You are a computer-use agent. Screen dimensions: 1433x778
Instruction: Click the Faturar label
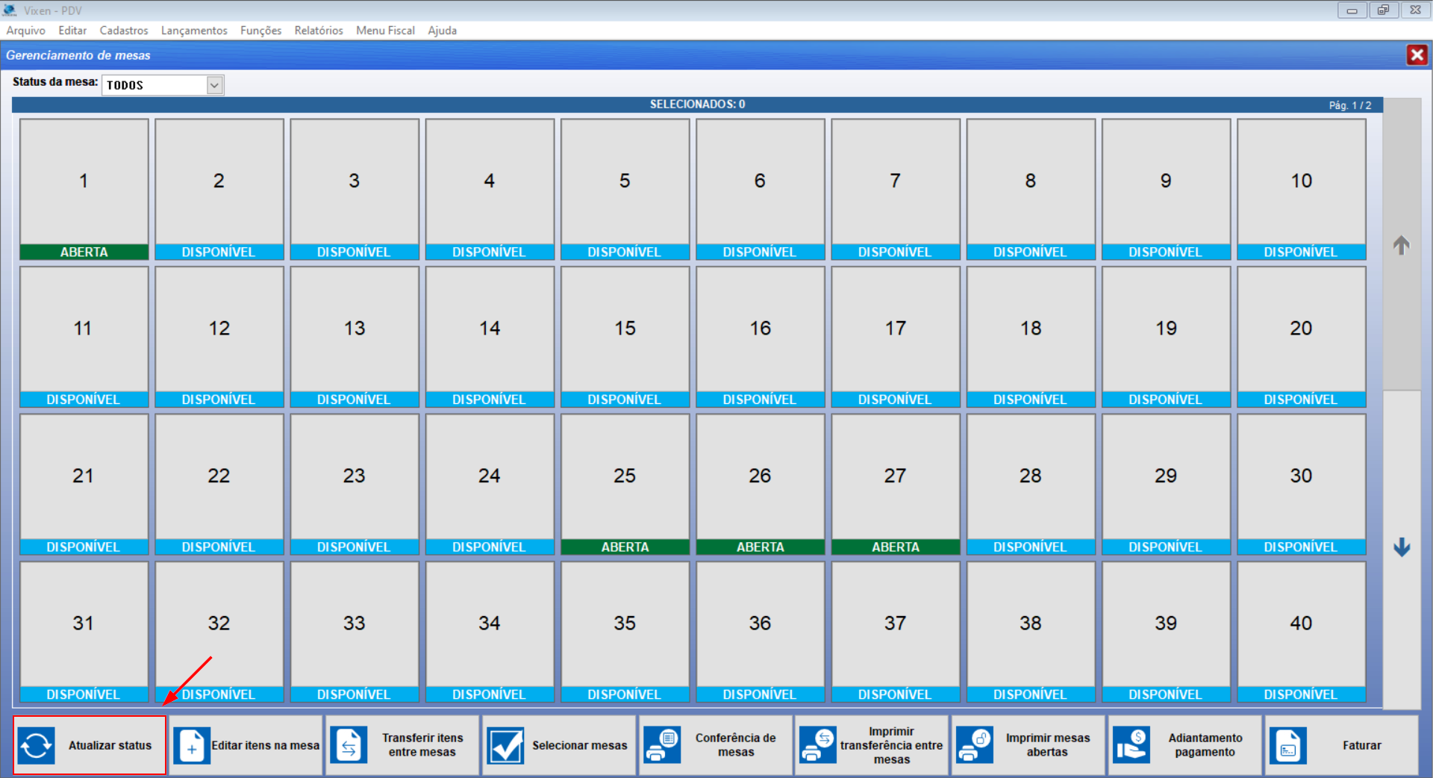(x=1362, y=745)
